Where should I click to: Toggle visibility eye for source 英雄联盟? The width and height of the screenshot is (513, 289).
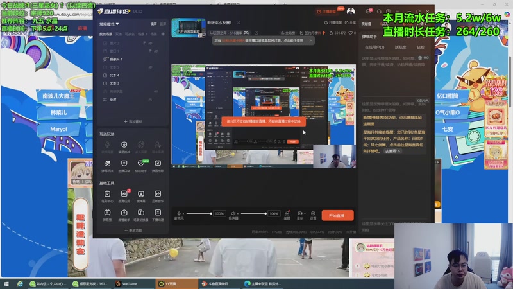[156, 91]
